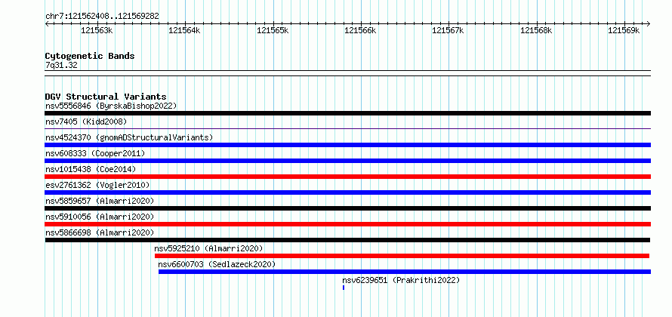
Task: Click the DGV Structural Variants track title
Action: (x=106, y=97)
